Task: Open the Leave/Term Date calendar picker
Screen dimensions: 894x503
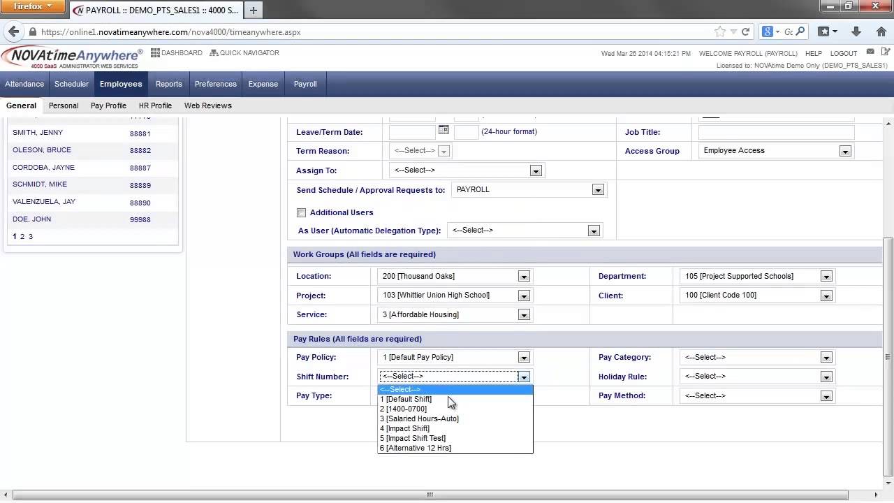Action: coord(443,131)
